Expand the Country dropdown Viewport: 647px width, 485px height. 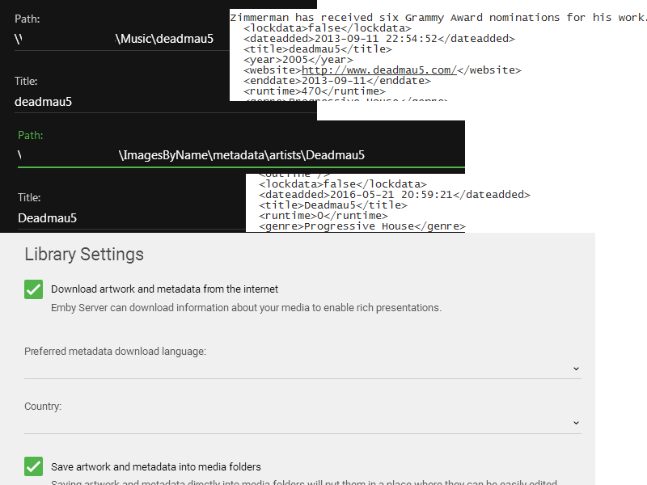(x=302, y=422)
